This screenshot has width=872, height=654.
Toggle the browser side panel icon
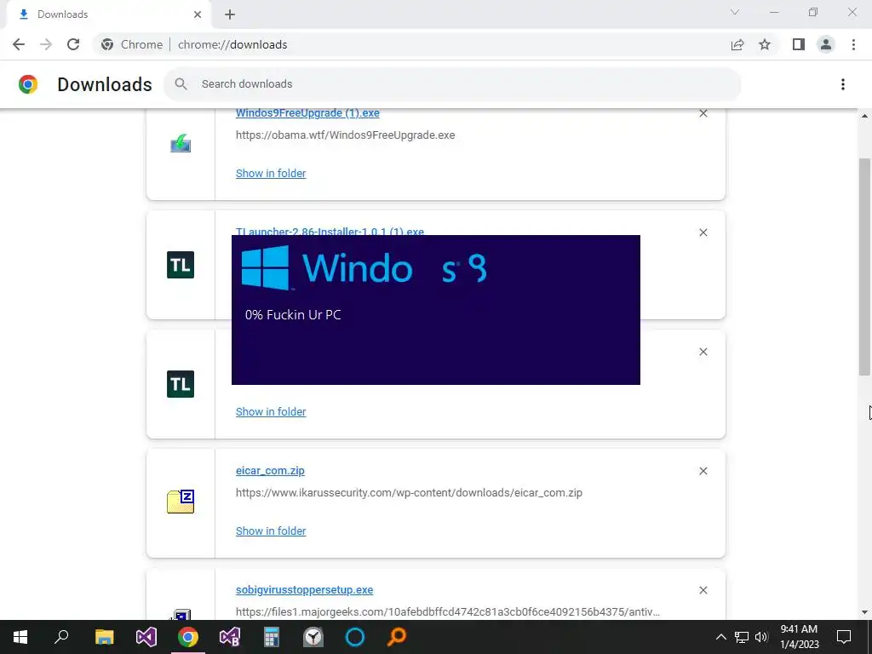(799, 44)
